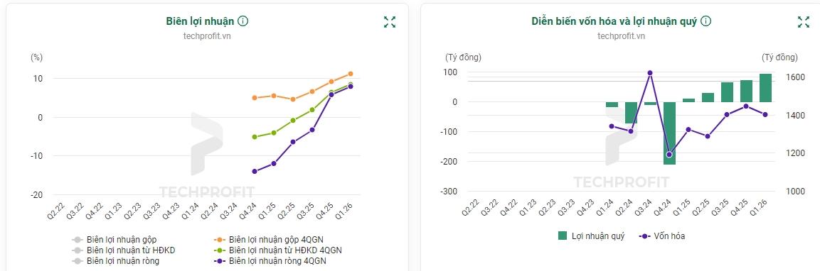Select Q1.26 orange gross margin data point
This screenshot has height=271, width=820.
351,74
